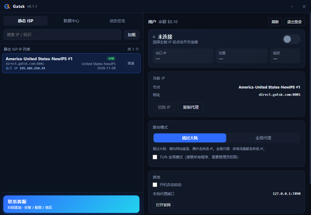Select the 全局代理 routing mode

point(263,138)
